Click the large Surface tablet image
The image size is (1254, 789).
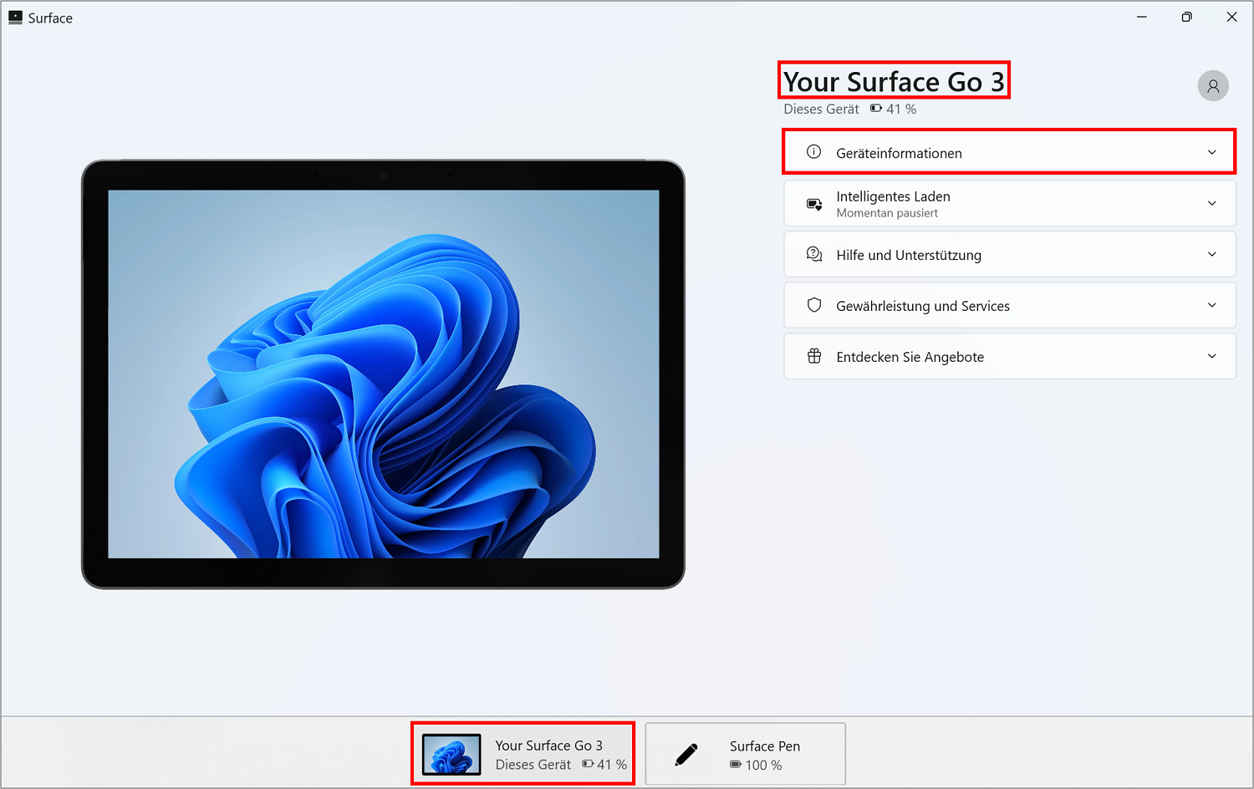tap(383, 374)
